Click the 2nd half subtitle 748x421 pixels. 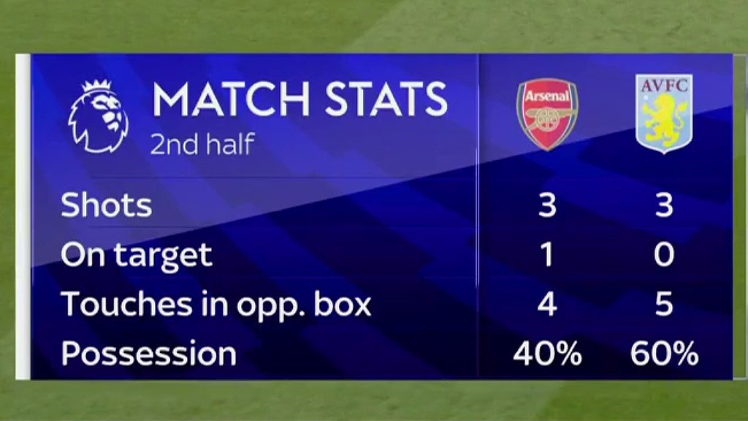point(202,144)
